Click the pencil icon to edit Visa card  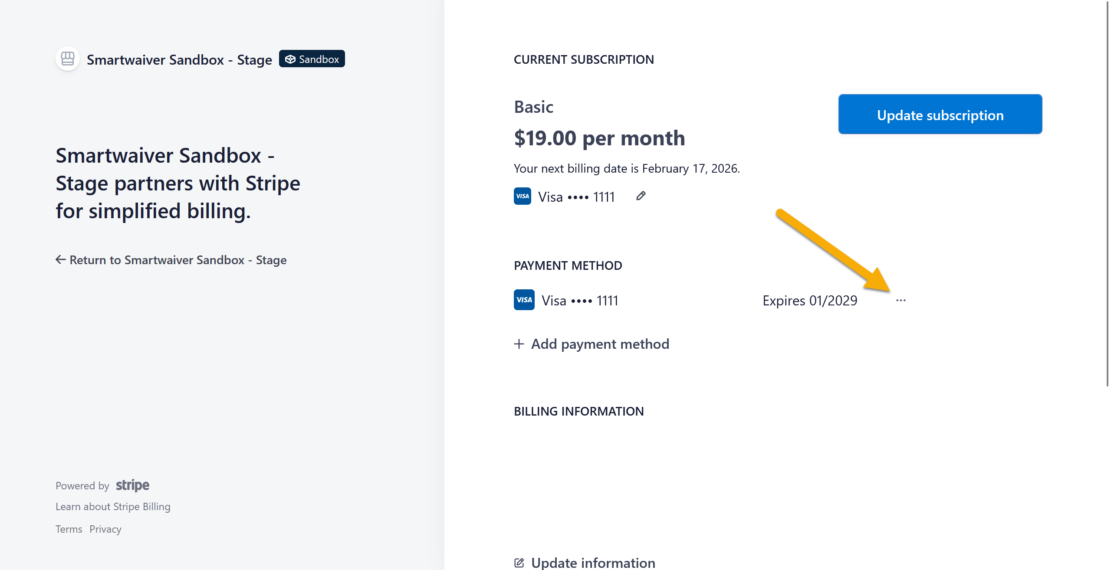point(641,196)
